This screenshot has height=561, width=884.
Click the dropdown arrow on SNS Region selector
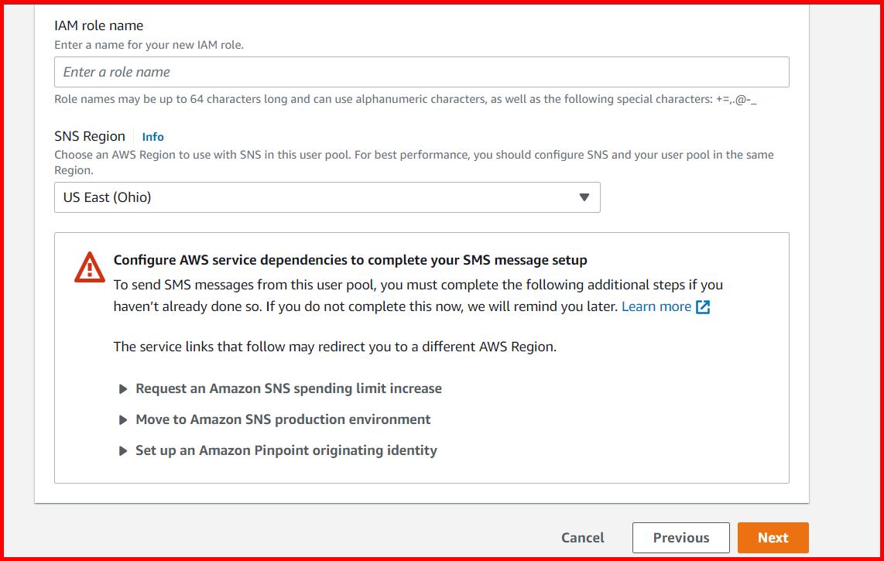(584, 197)
